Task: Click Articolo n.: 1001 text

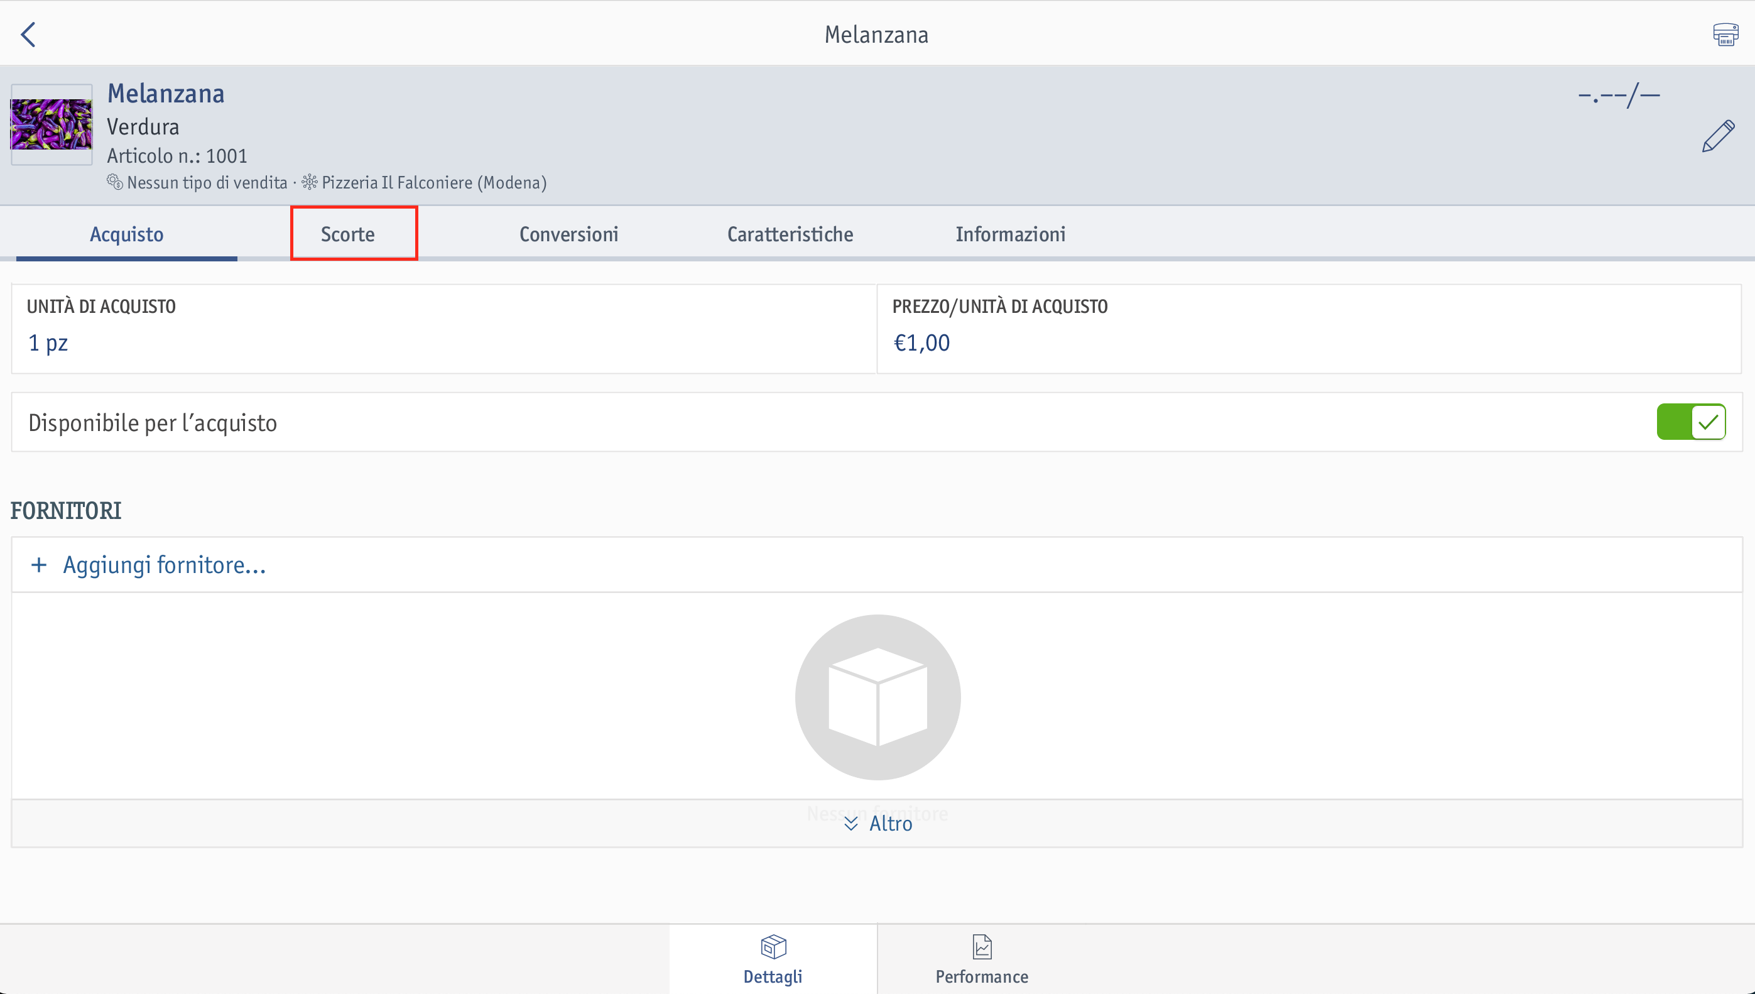Action: point(177,156)
